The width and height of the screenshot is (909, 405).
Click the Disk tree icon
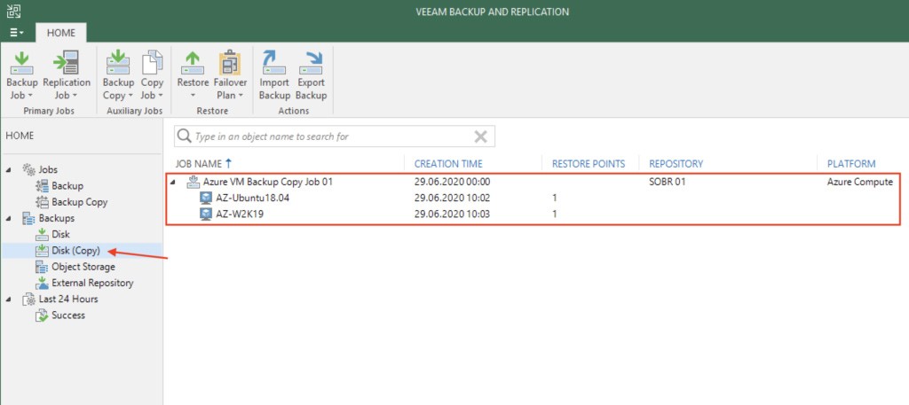(42, 234)
